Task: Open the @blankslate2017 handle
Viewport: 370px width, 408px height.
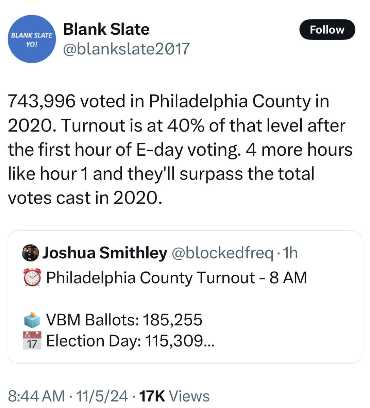Action: (126, 49)
